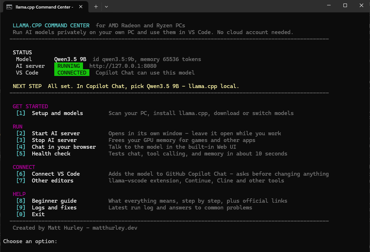Click 'Opens in its own window' description
The image size is (370, 252).
coord(195,133)
